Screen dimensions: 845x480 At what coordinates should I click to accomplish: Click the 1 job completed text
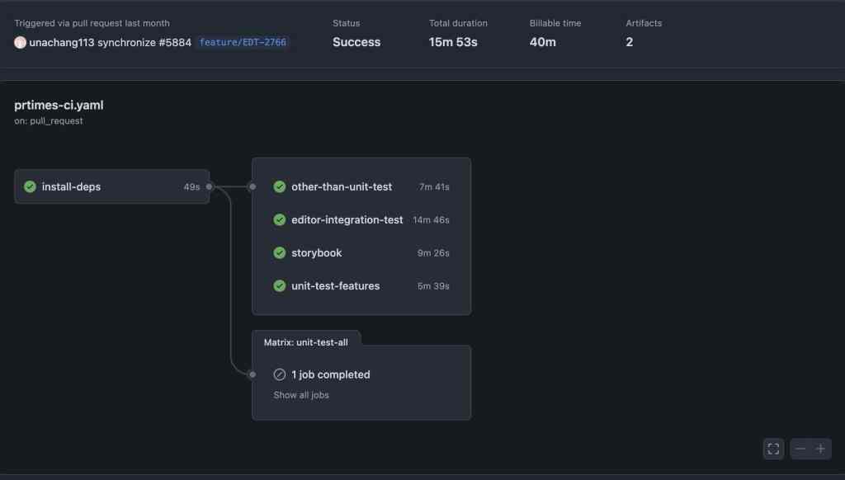(x=331, y=374)
